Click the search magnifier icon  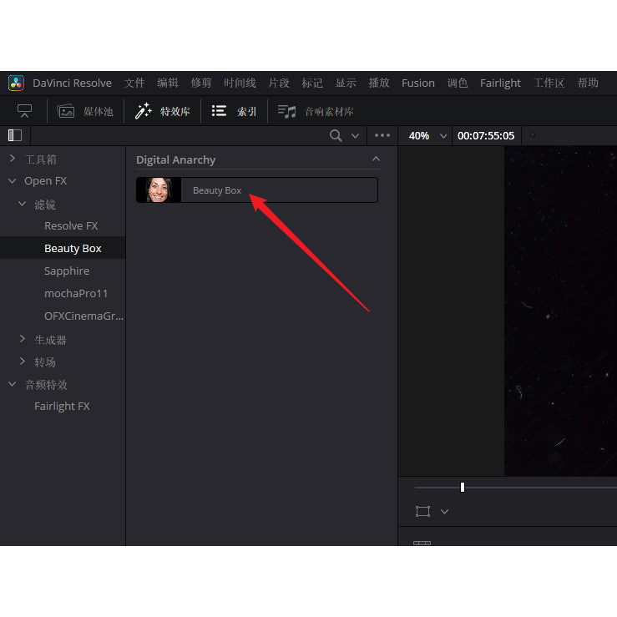pyautogui.click(x=336, y=136)
